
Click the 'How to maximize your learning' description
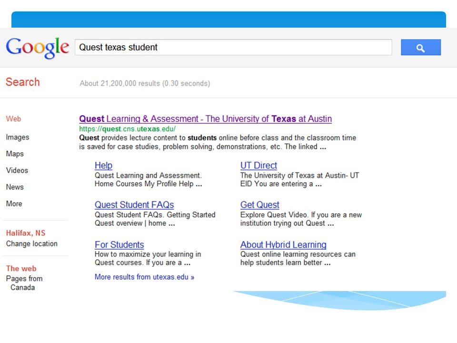[x=148, y=258]
